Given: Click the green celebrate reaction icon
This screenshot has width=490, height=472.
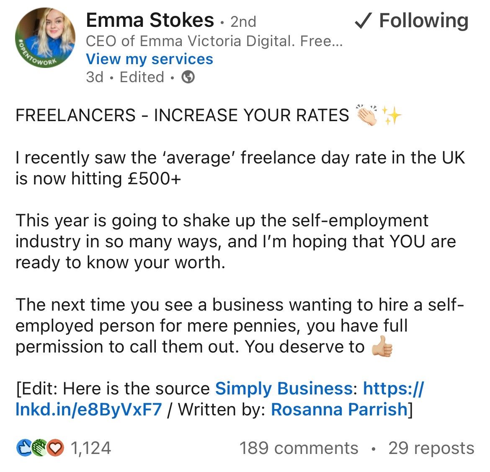Looking at the screenshot, I should (39, 448).
